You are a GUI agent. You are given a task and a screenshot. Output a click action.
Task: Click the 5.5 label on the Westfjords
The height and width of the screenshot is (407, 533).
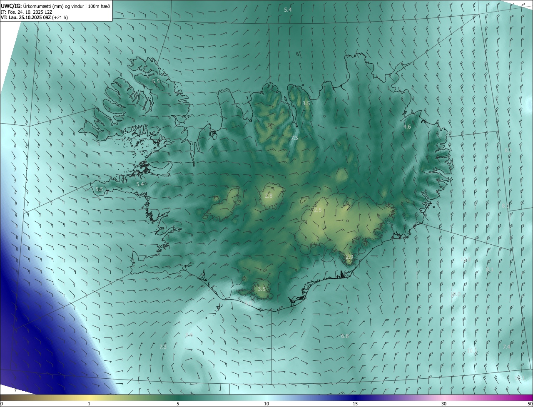coord(156,82)
